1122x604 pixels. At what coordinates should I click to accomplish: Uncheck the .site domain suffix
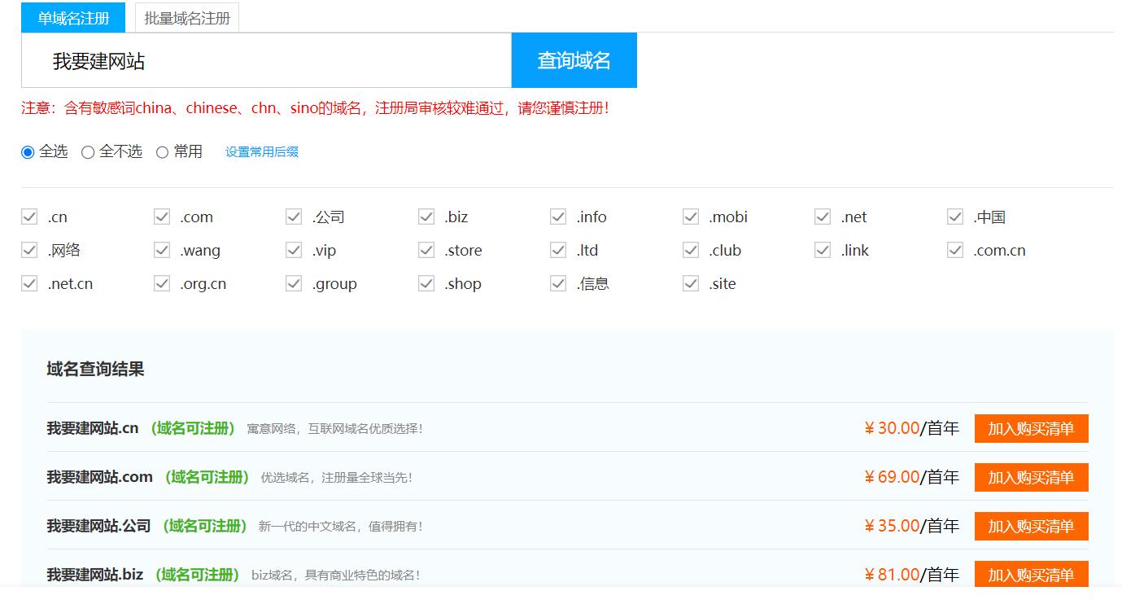click(x=690, y=282)
